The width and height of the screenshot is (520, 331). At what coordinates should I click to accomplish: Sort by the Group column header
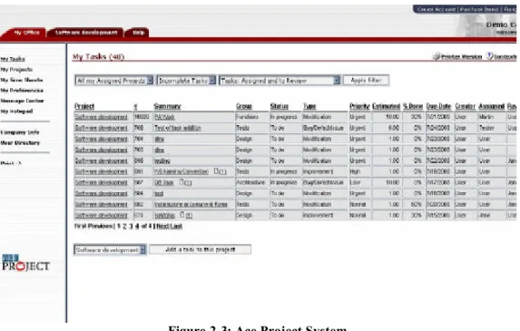244,106
